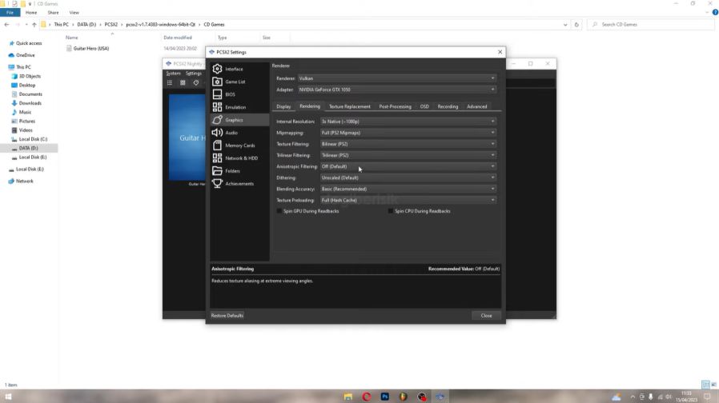Select Local Disk (C:) in sidebar
Viewport: 719px width, 403px height.
33,139
